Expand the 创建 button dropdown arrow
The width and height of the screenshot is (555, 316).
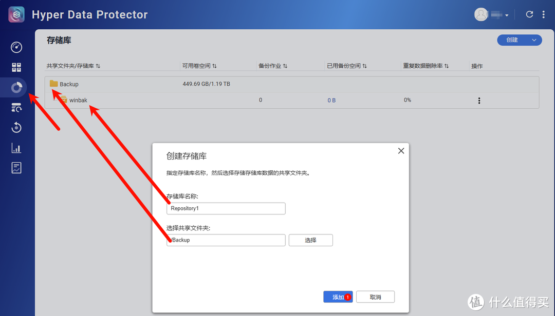coord(533,39)
